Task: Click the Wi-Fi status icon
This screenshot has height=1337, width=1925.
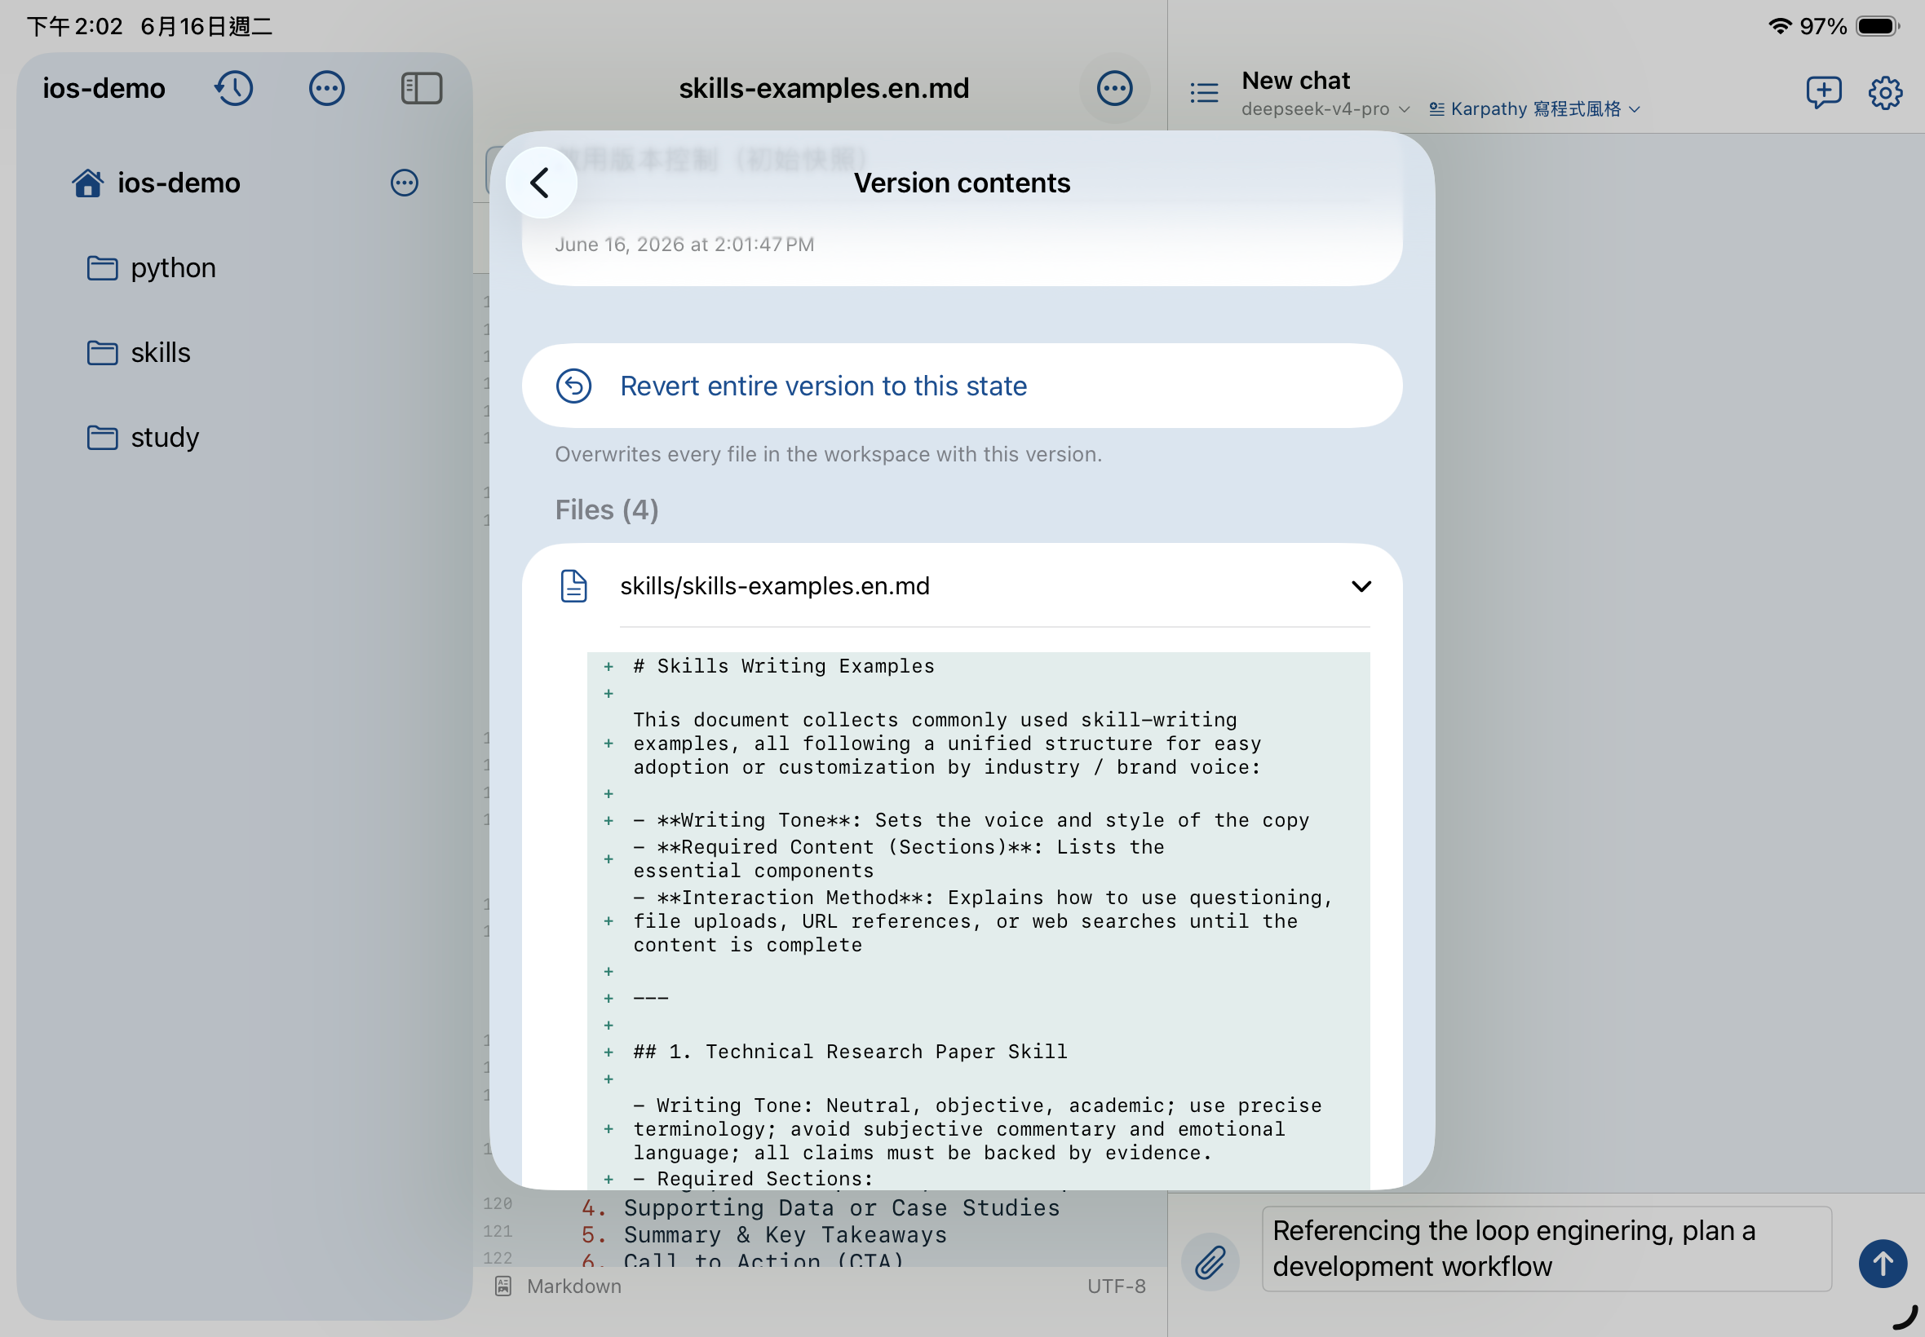Action: pos(1780,26)
